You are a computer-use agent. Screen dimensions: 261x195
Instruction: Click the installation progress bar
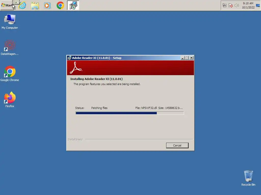click(130, 113)
